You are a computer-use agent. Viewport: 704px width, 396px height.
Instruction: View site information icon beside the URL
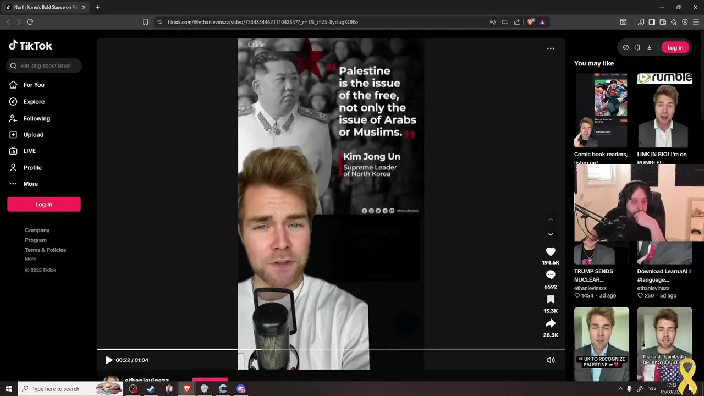coord(159,22)
